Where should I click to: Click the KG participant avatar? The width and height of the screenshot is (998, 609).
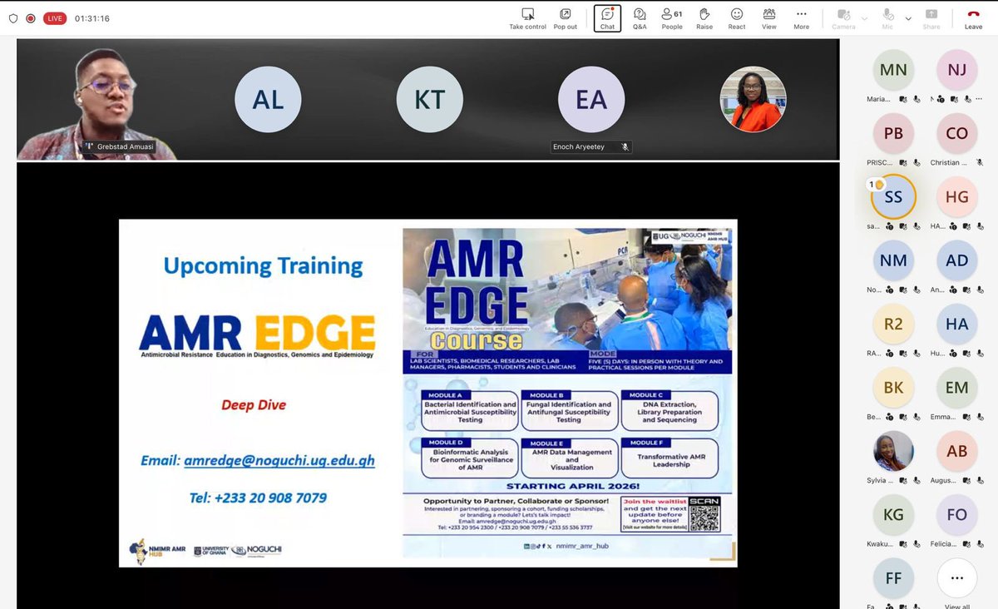(893, 515)
